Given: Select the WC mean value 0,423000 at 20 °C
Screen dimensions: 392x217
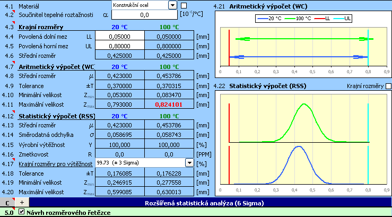Looking at the screenshot, I should tap(119, 76).
